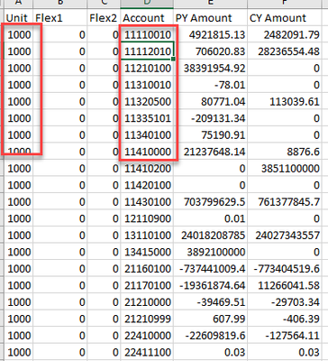The image size is (328, 361).
Task: Click account cell 21160100
Action: pos(147,269)
